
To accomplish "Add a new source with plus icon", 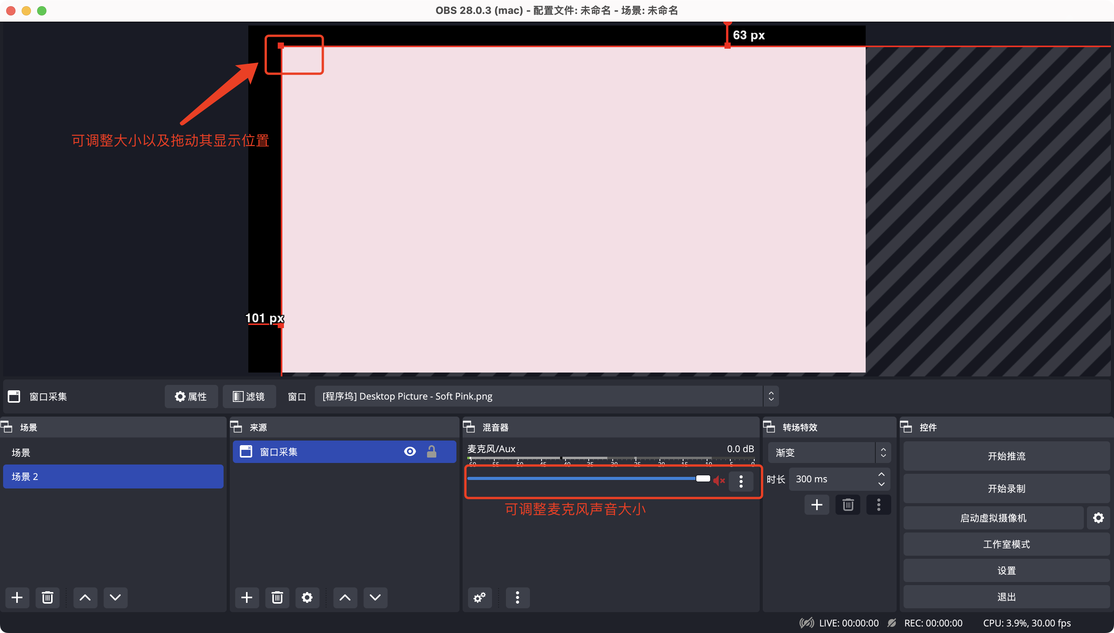I will [247, 597].
